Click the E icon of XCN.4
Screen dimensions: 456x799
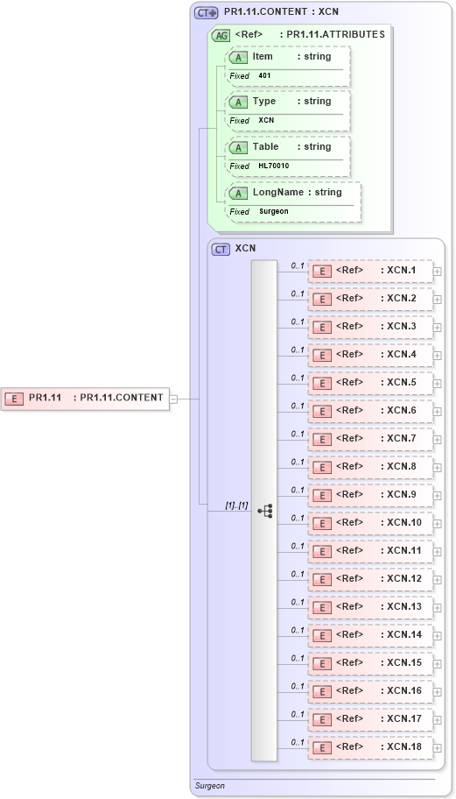point(321,356)
